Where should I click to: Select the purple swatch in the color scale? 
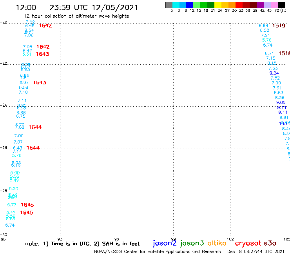pyautogui.click(x=260, y=5)
